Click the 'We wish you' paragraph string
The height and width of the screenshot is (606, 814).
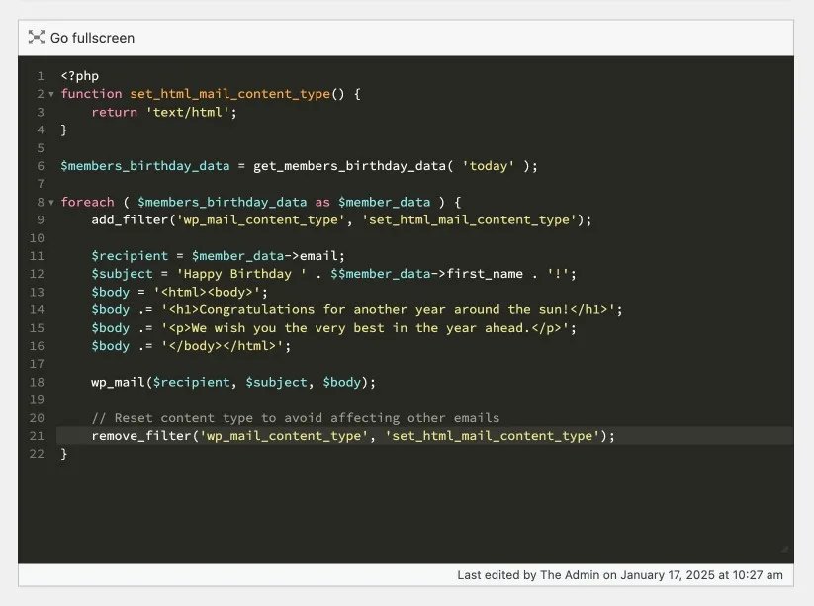[365, 328]
